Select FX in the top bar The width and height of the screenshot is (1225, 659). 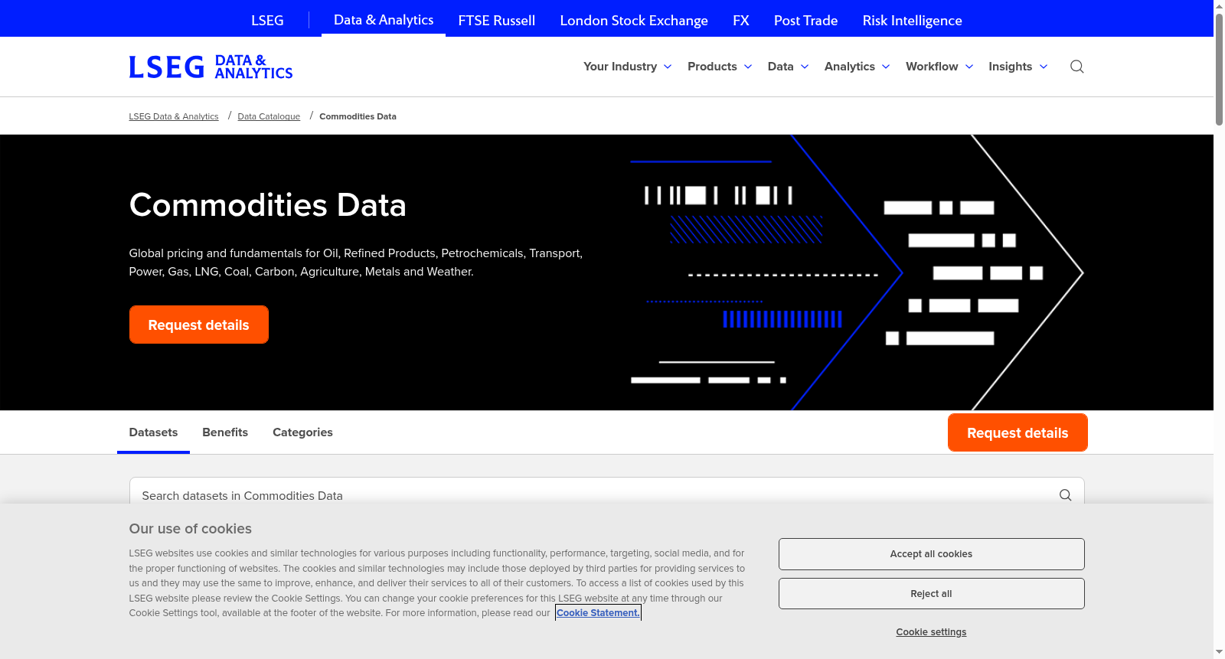[741, 21]
